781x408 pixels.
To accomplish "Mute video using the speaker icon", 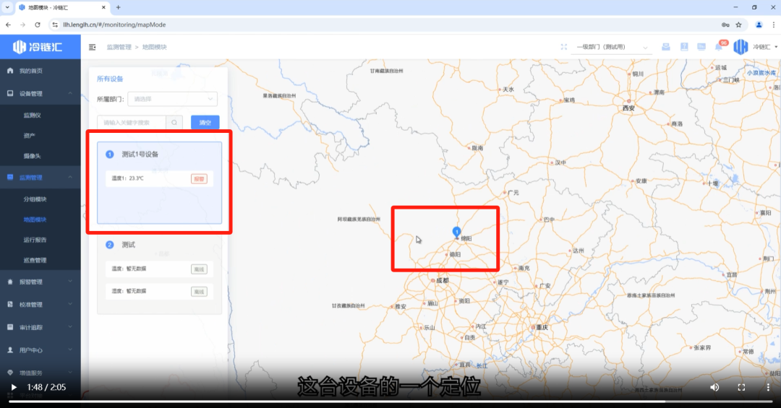I will (714, 387).
